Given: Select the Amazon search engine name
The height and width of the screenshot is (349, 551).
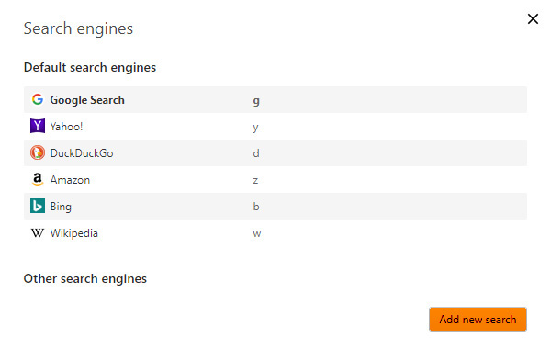Looking at the screenshot, I should point(70,180).
